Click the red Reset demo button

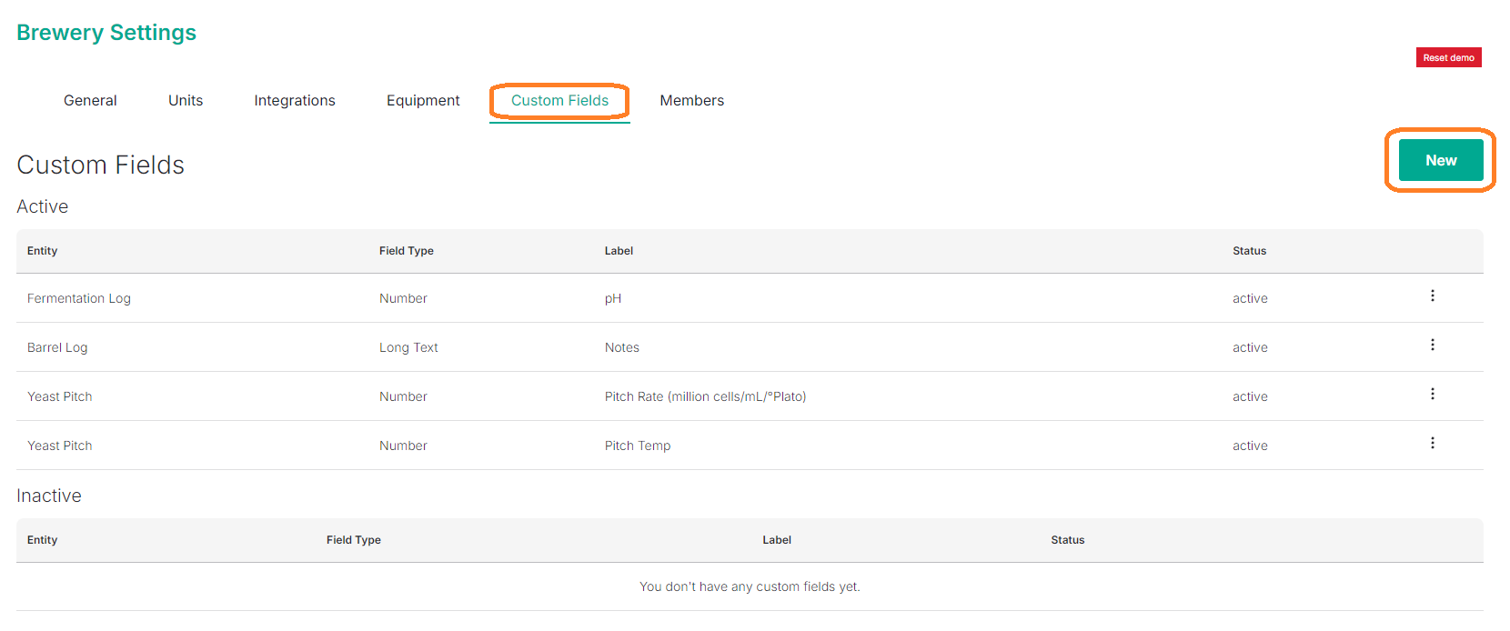point(1448,57)
